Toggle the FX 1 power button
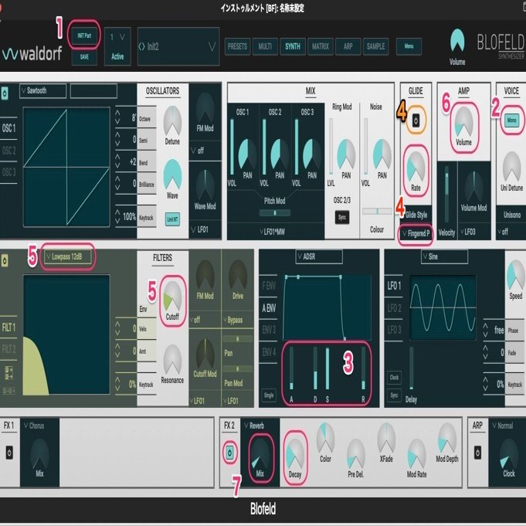This screenshot has width=526, height=526. (9, 453)
